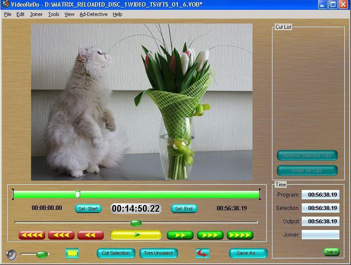The image size is (351, 265).
Task: Open the File menu
Action: (8, 14)
